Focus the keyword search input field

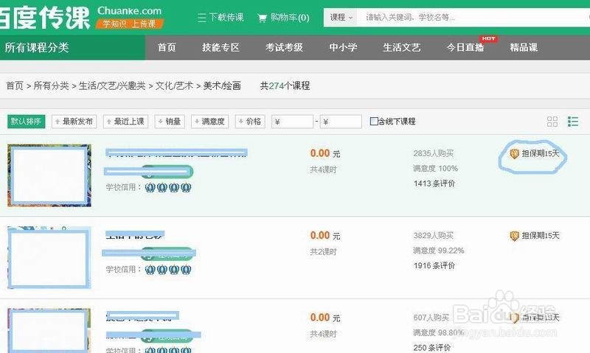473,17
